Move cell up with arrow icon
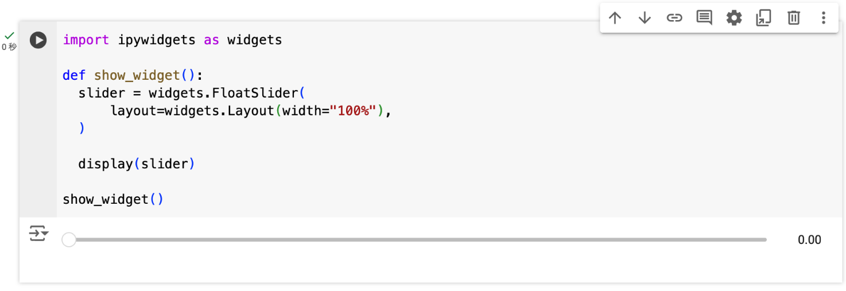 pyautogui.click(x=615, y=18)
